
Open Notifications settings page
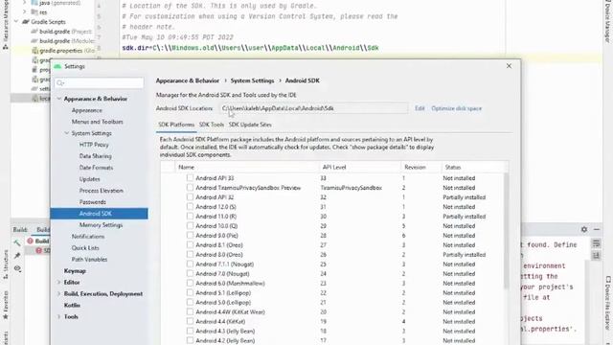[x=88, y=237]
